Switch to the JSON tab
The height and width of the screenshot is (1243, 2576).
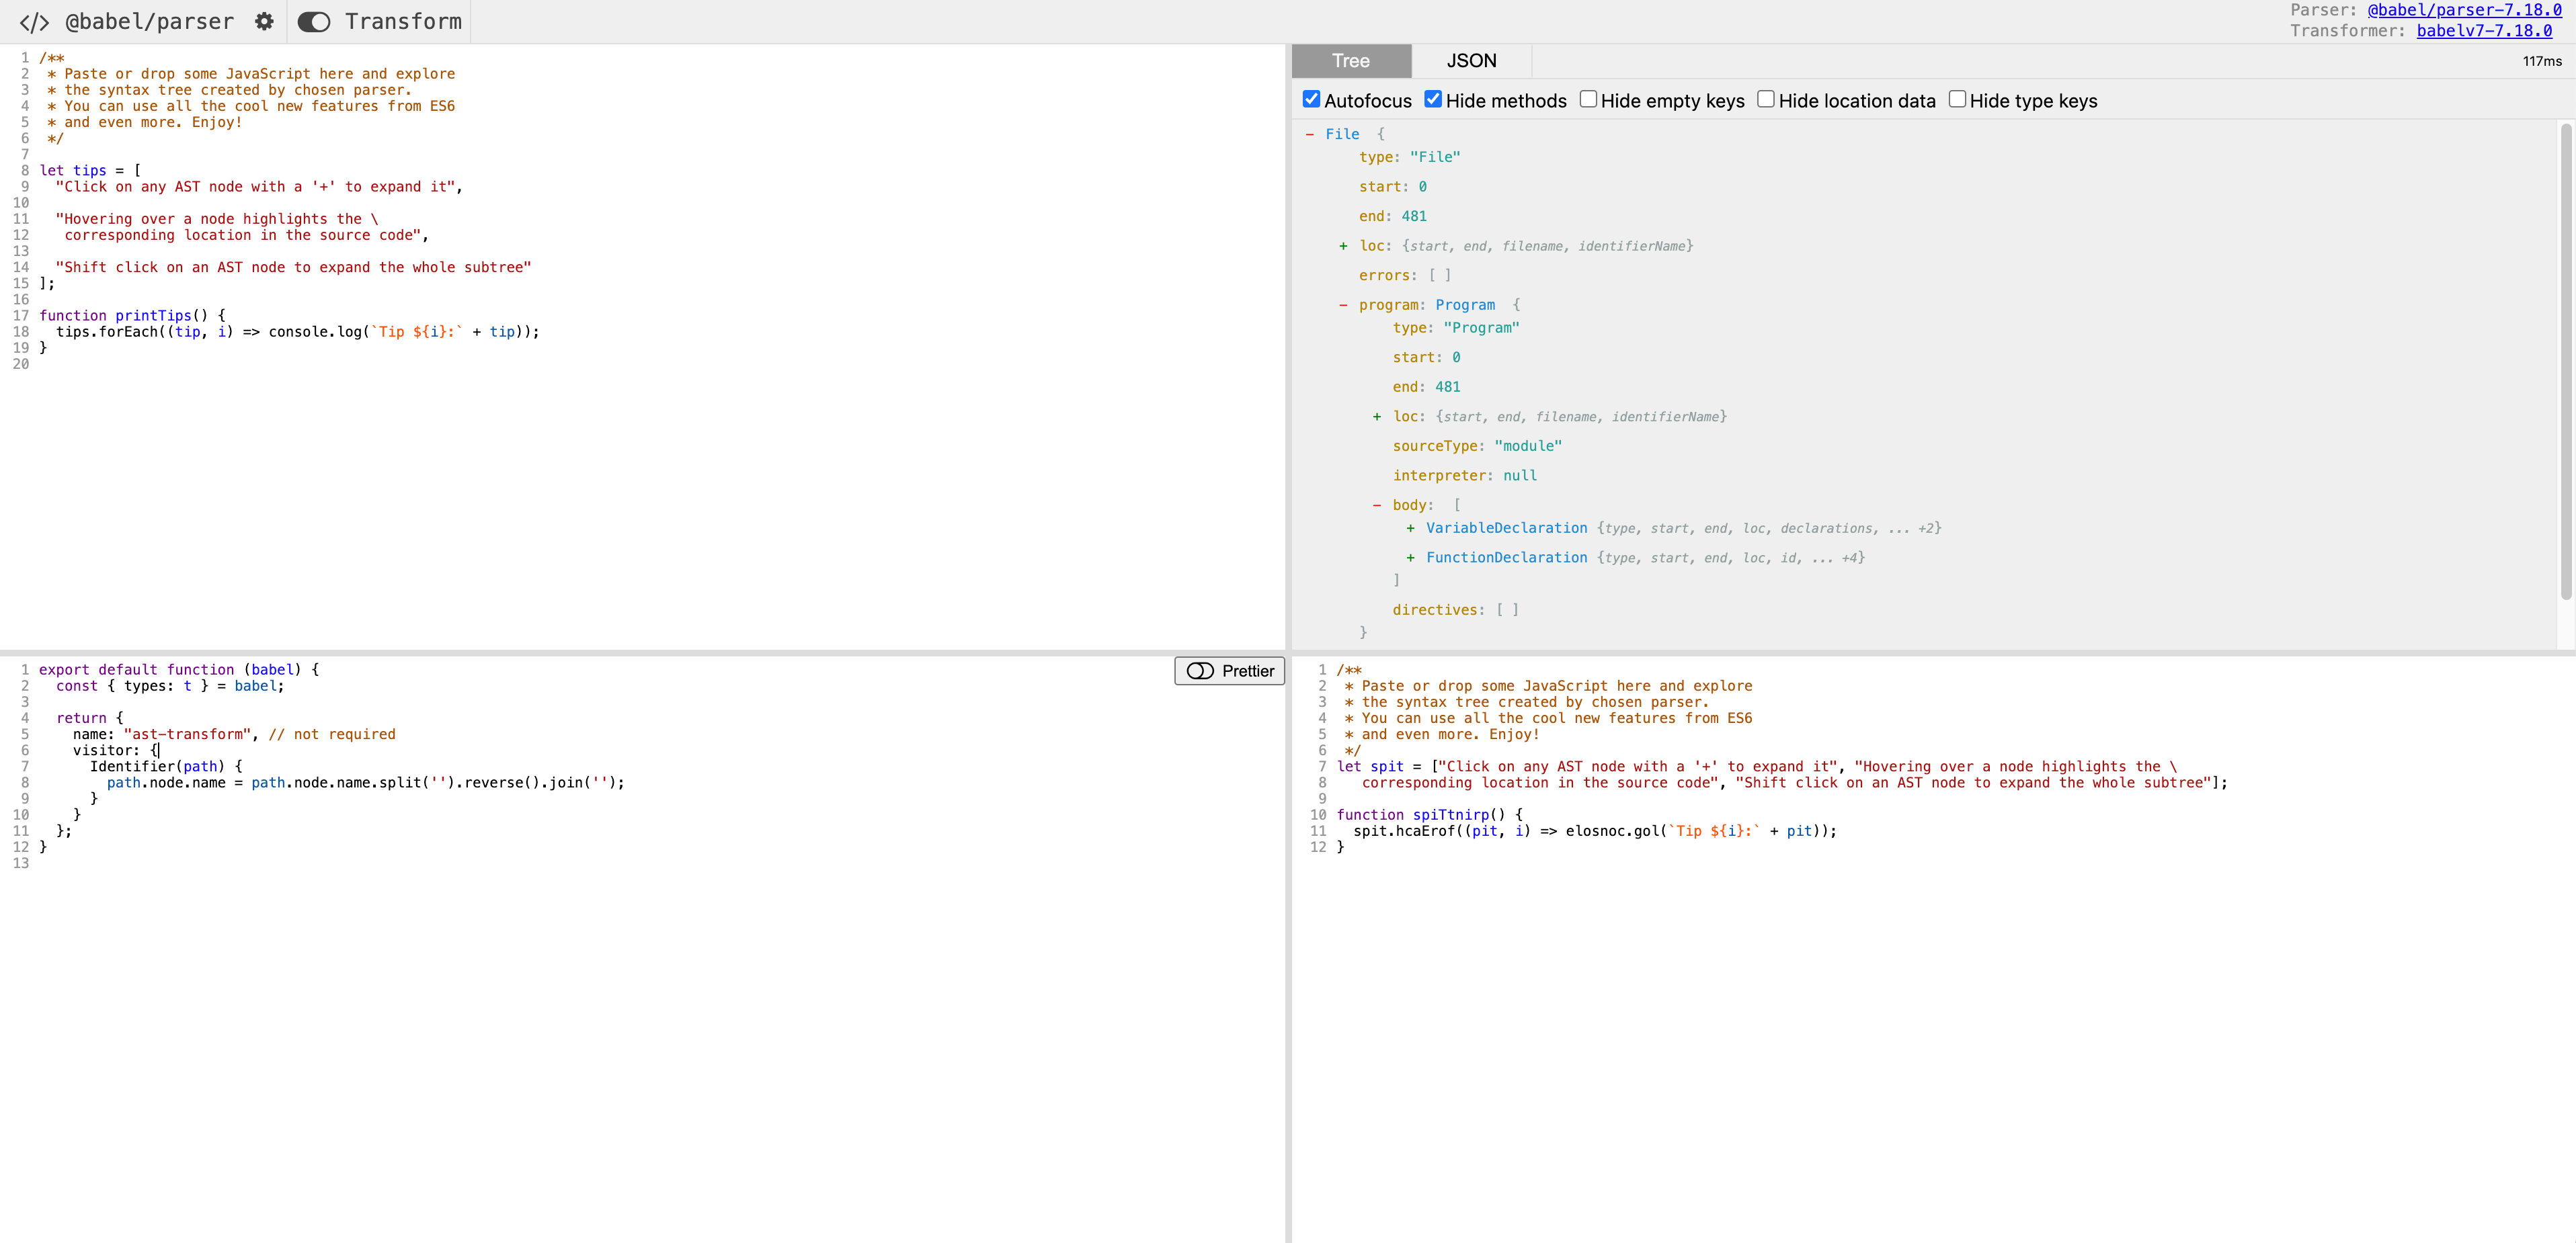1471,61
